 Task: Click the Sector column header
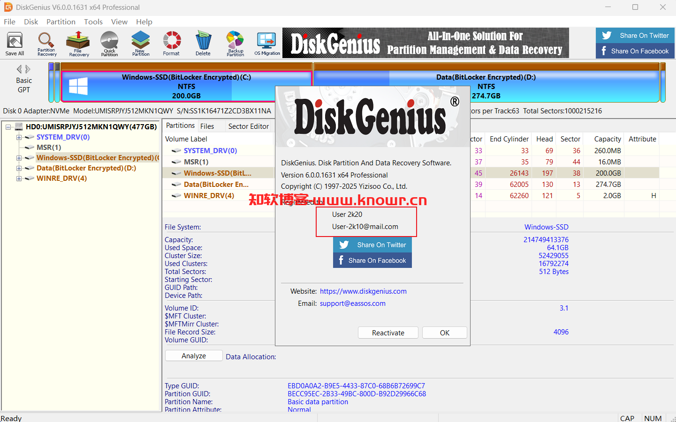(570, 139)
